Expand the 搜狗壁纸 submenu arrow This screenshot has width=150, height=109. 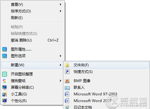(61, 81)
